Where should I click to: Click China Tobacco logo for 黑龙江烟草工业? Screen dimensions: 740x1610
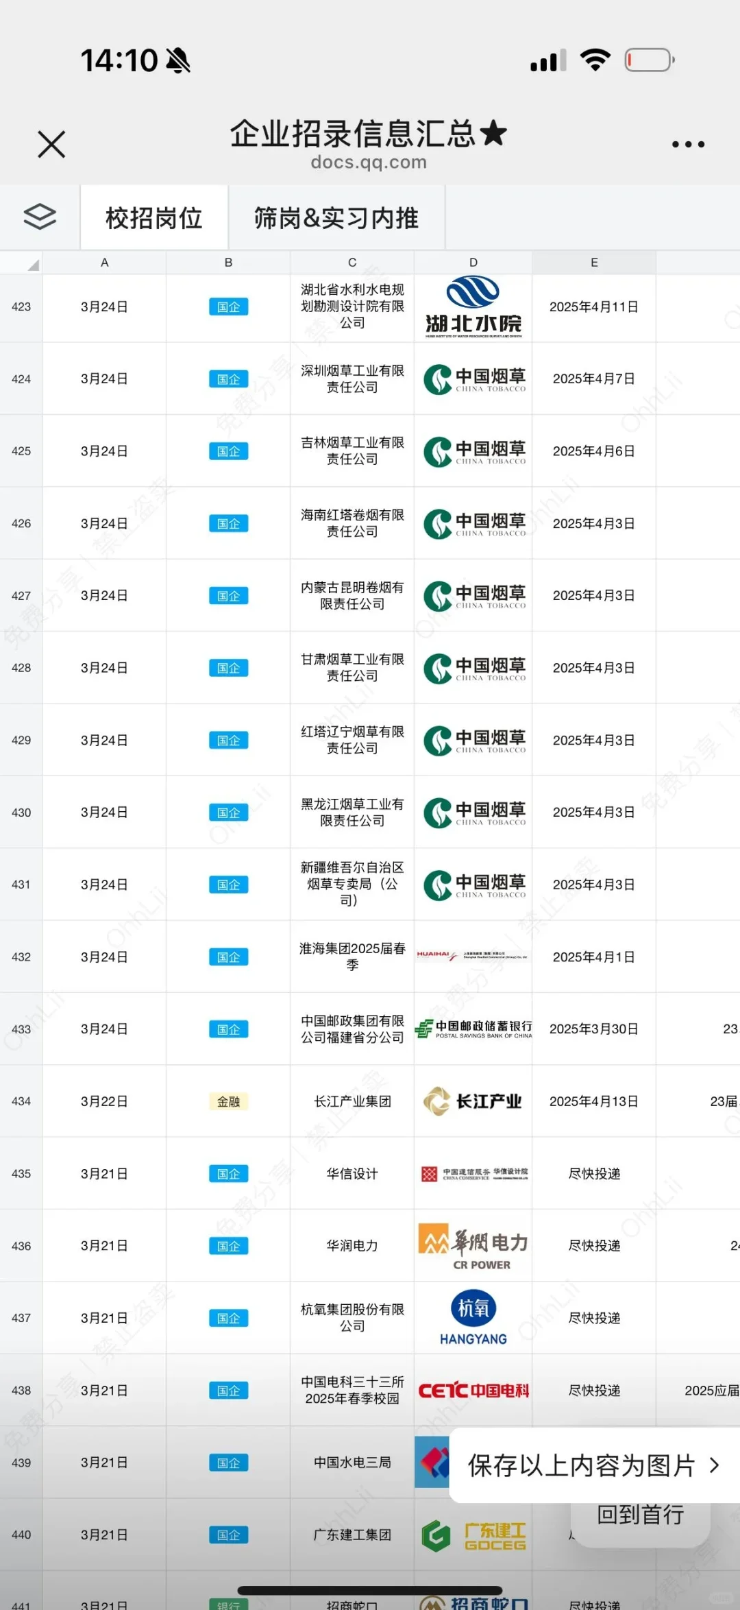click(474, 813)
